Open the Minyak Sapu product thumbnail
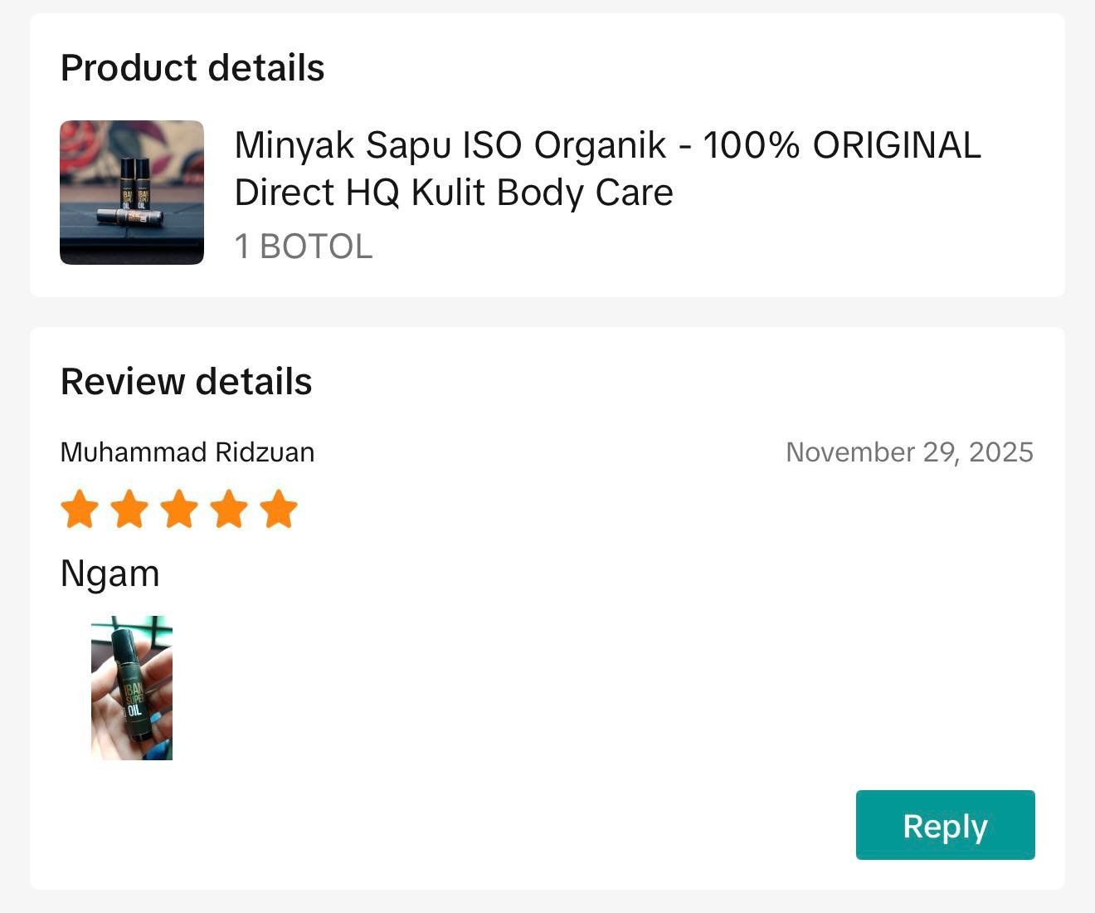Screen dimensions: 1095x913 click(x=132, y=193)
